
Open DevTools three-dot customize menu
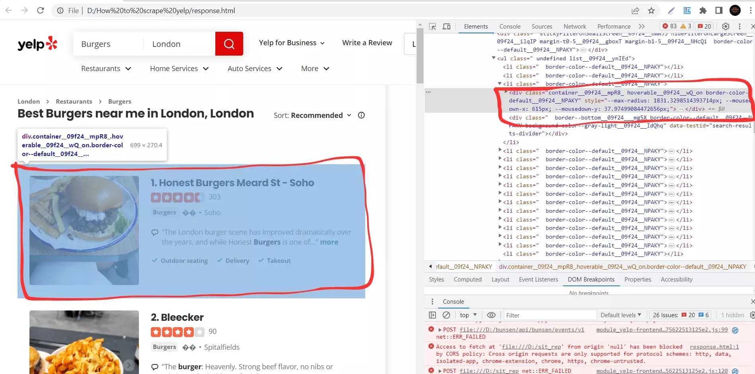click(x=739, y=26)
